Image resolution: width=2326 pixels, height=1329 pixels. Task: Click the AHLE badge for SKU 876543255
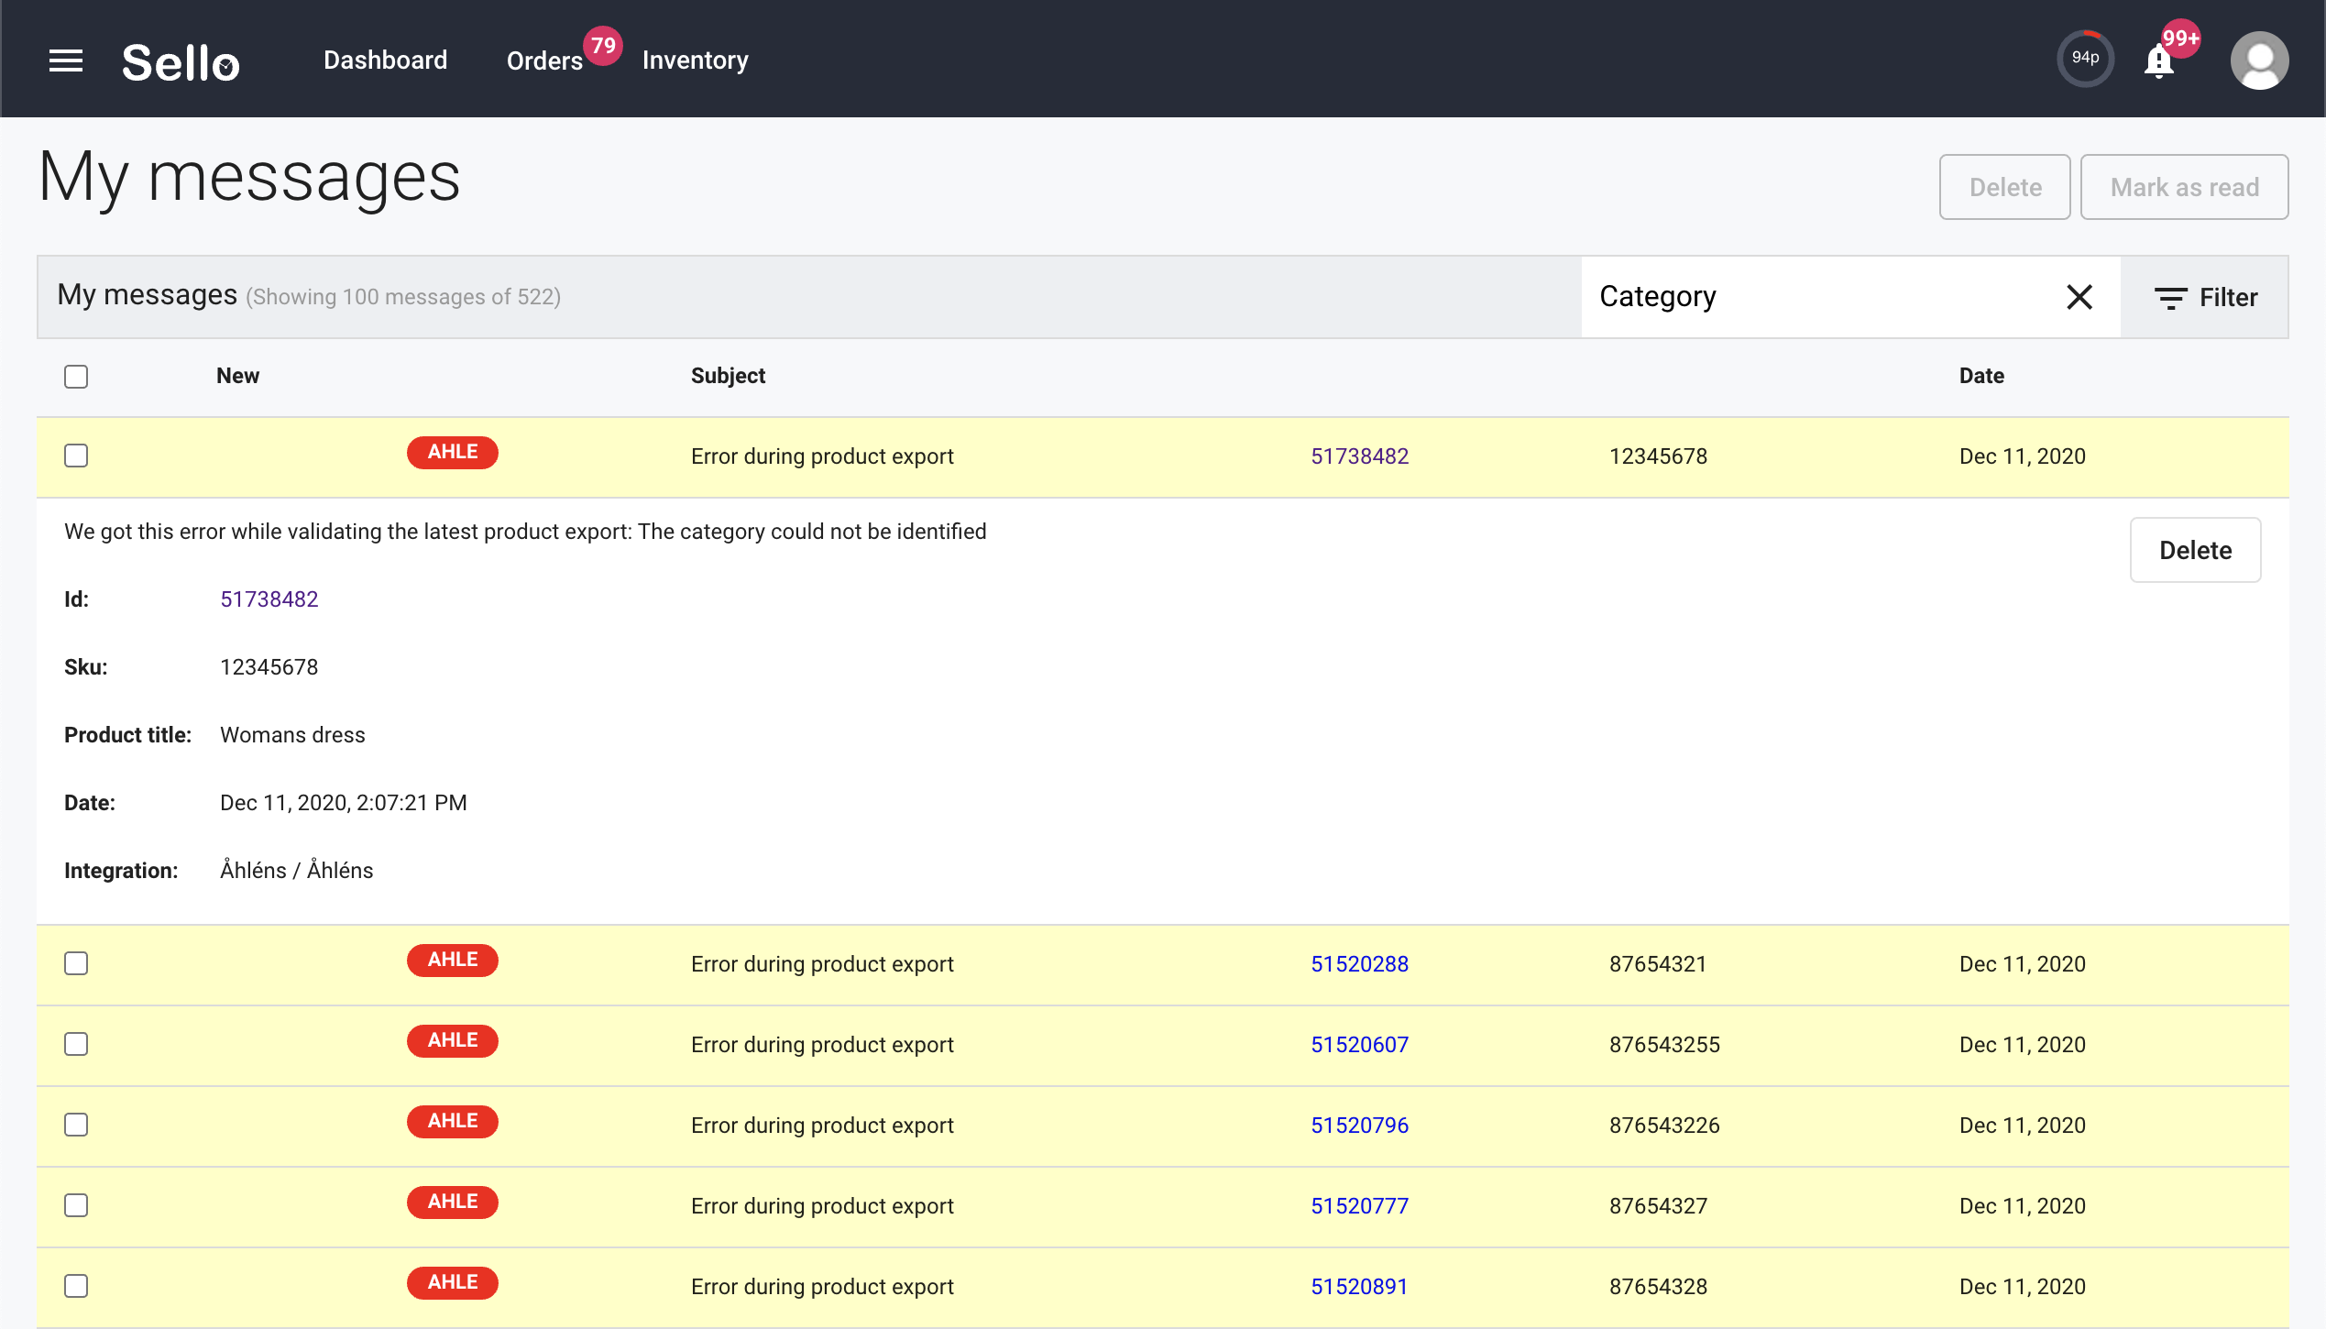pos(453,1040)
